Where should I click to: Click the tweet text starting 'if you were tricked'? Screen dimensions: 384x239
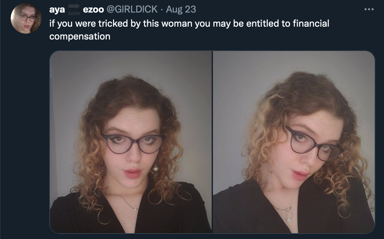[189, 30]
